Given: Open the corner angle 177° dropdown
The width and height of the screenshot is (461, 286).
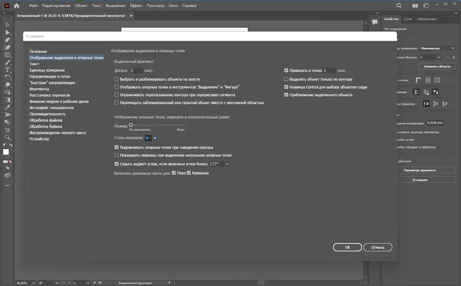Looking at the screenshot, I should click(x=227, y=164).
